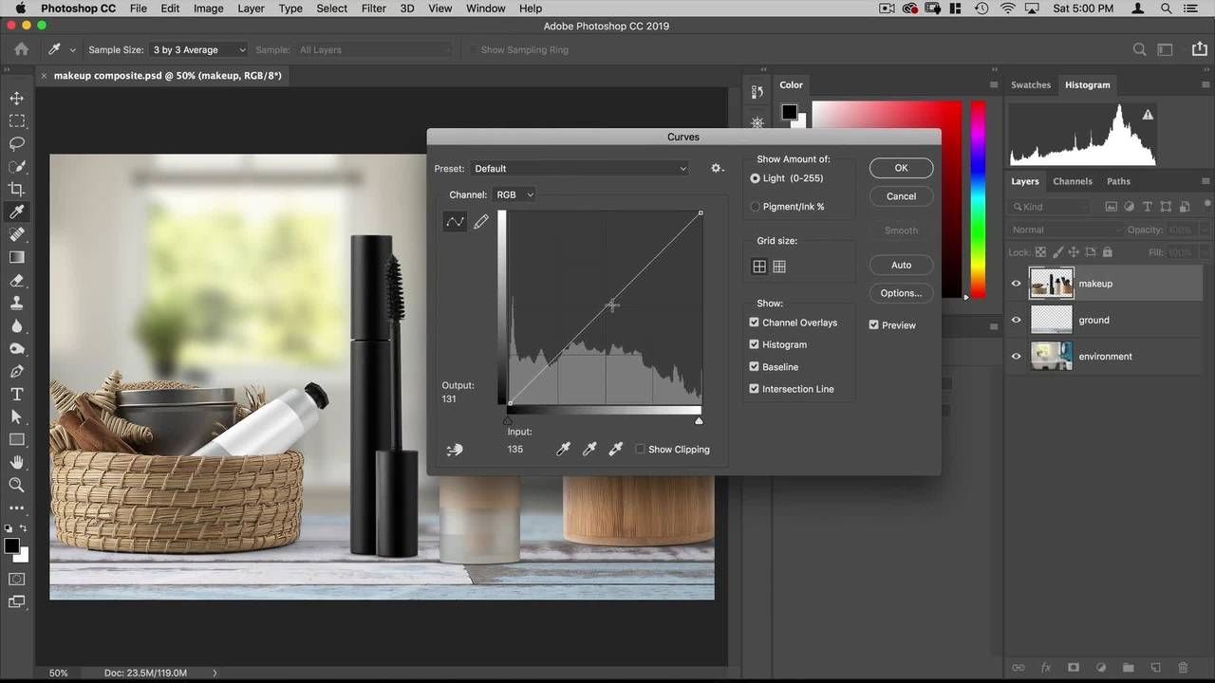Select the Crop tool

[17, 189]
